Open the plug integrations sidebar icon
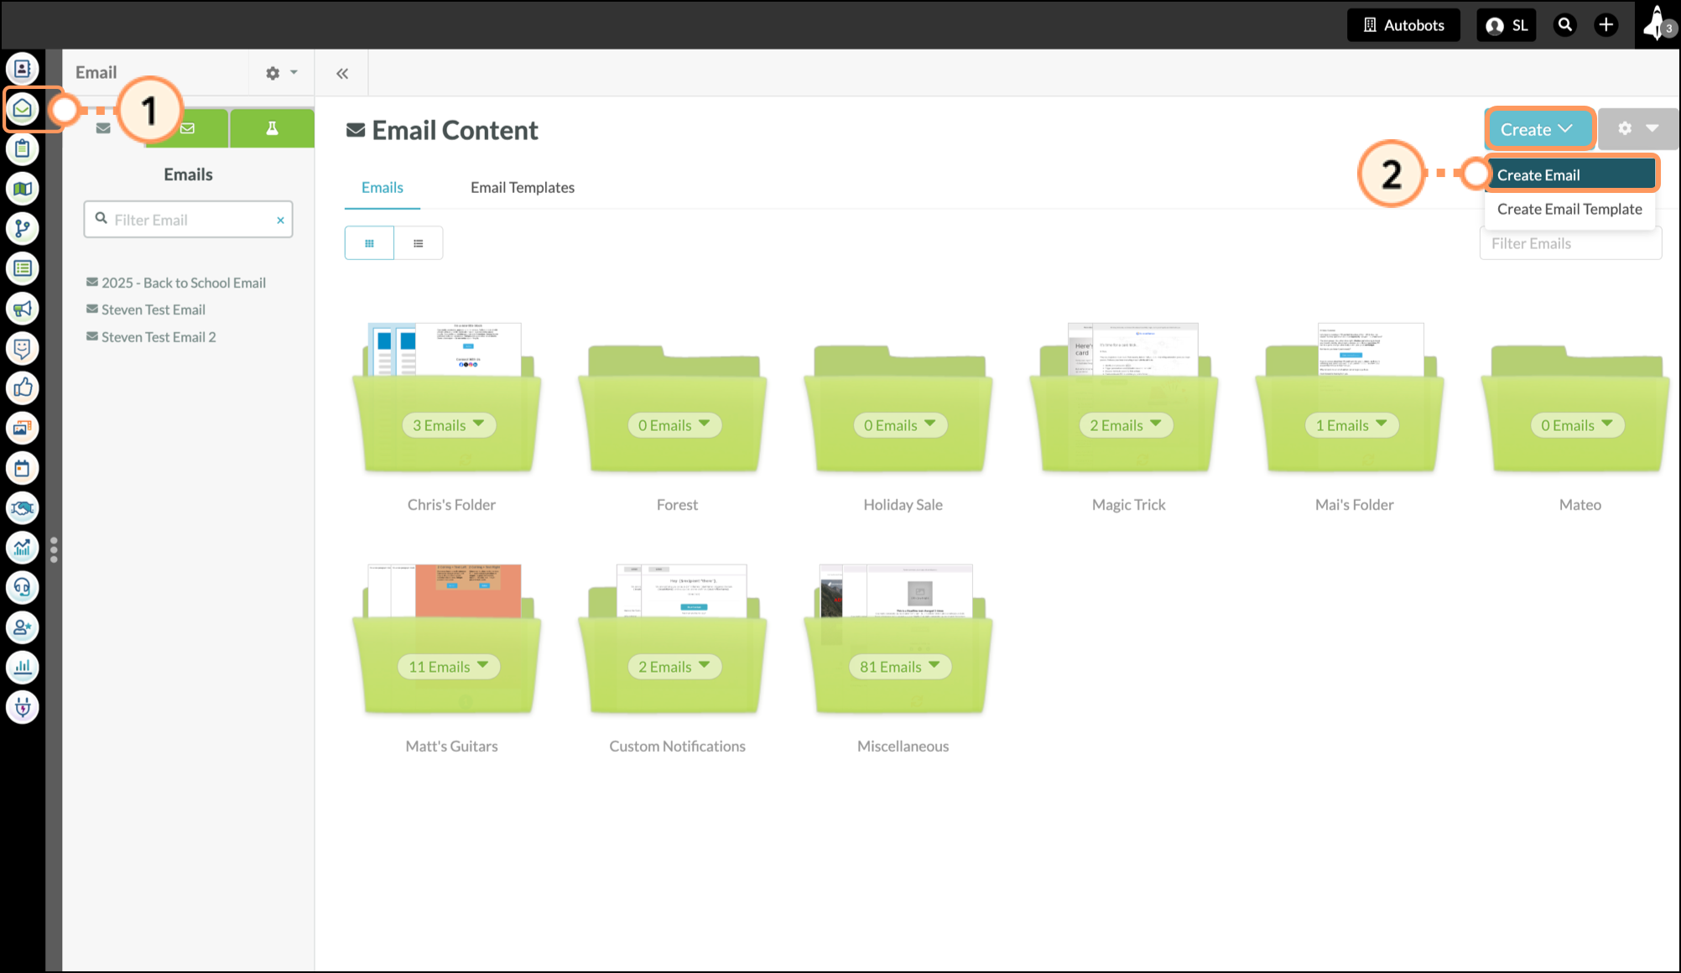 click(x=23, y=708)
